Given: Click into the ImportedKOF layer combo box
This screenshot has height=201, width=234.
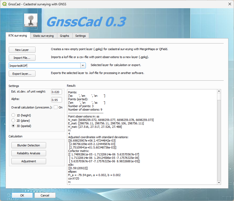Looking at the screenshot, I should pyautogui.click(x=45, y=65).
